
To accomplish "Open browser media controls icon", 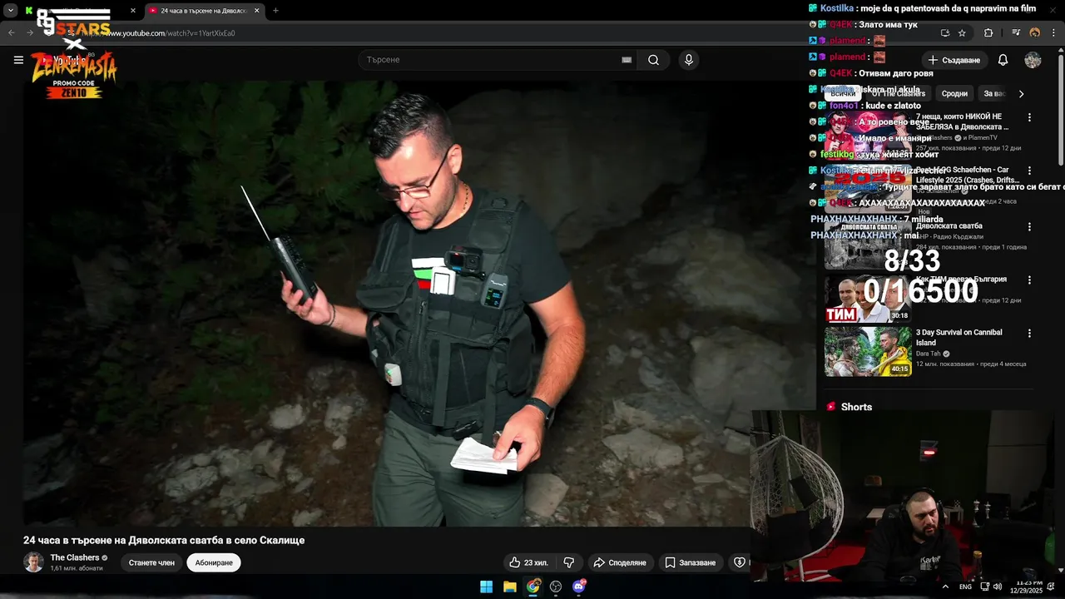I will [x=1016, y=33].
